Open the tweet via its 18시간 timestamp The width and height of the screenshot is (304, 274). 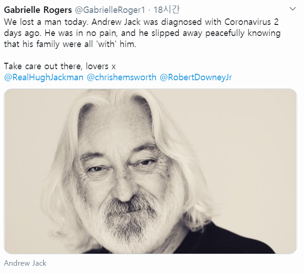point(167,10)
